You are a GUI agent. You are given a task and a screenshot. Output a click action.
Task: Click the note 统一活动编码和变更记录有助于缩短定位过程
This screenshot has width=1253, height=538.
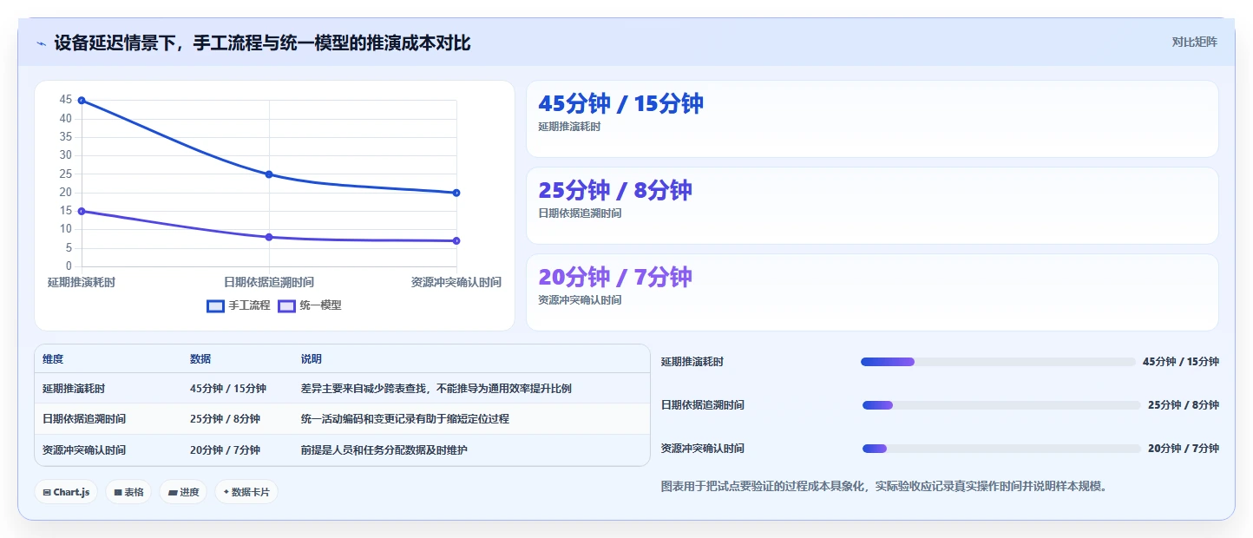pyautogui.click(x=405, y=419)
